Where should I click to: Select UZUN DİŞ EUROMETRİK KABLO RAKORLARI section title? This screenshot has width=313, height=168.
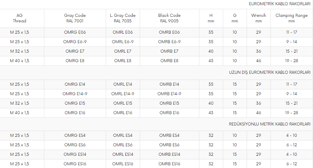270,72
